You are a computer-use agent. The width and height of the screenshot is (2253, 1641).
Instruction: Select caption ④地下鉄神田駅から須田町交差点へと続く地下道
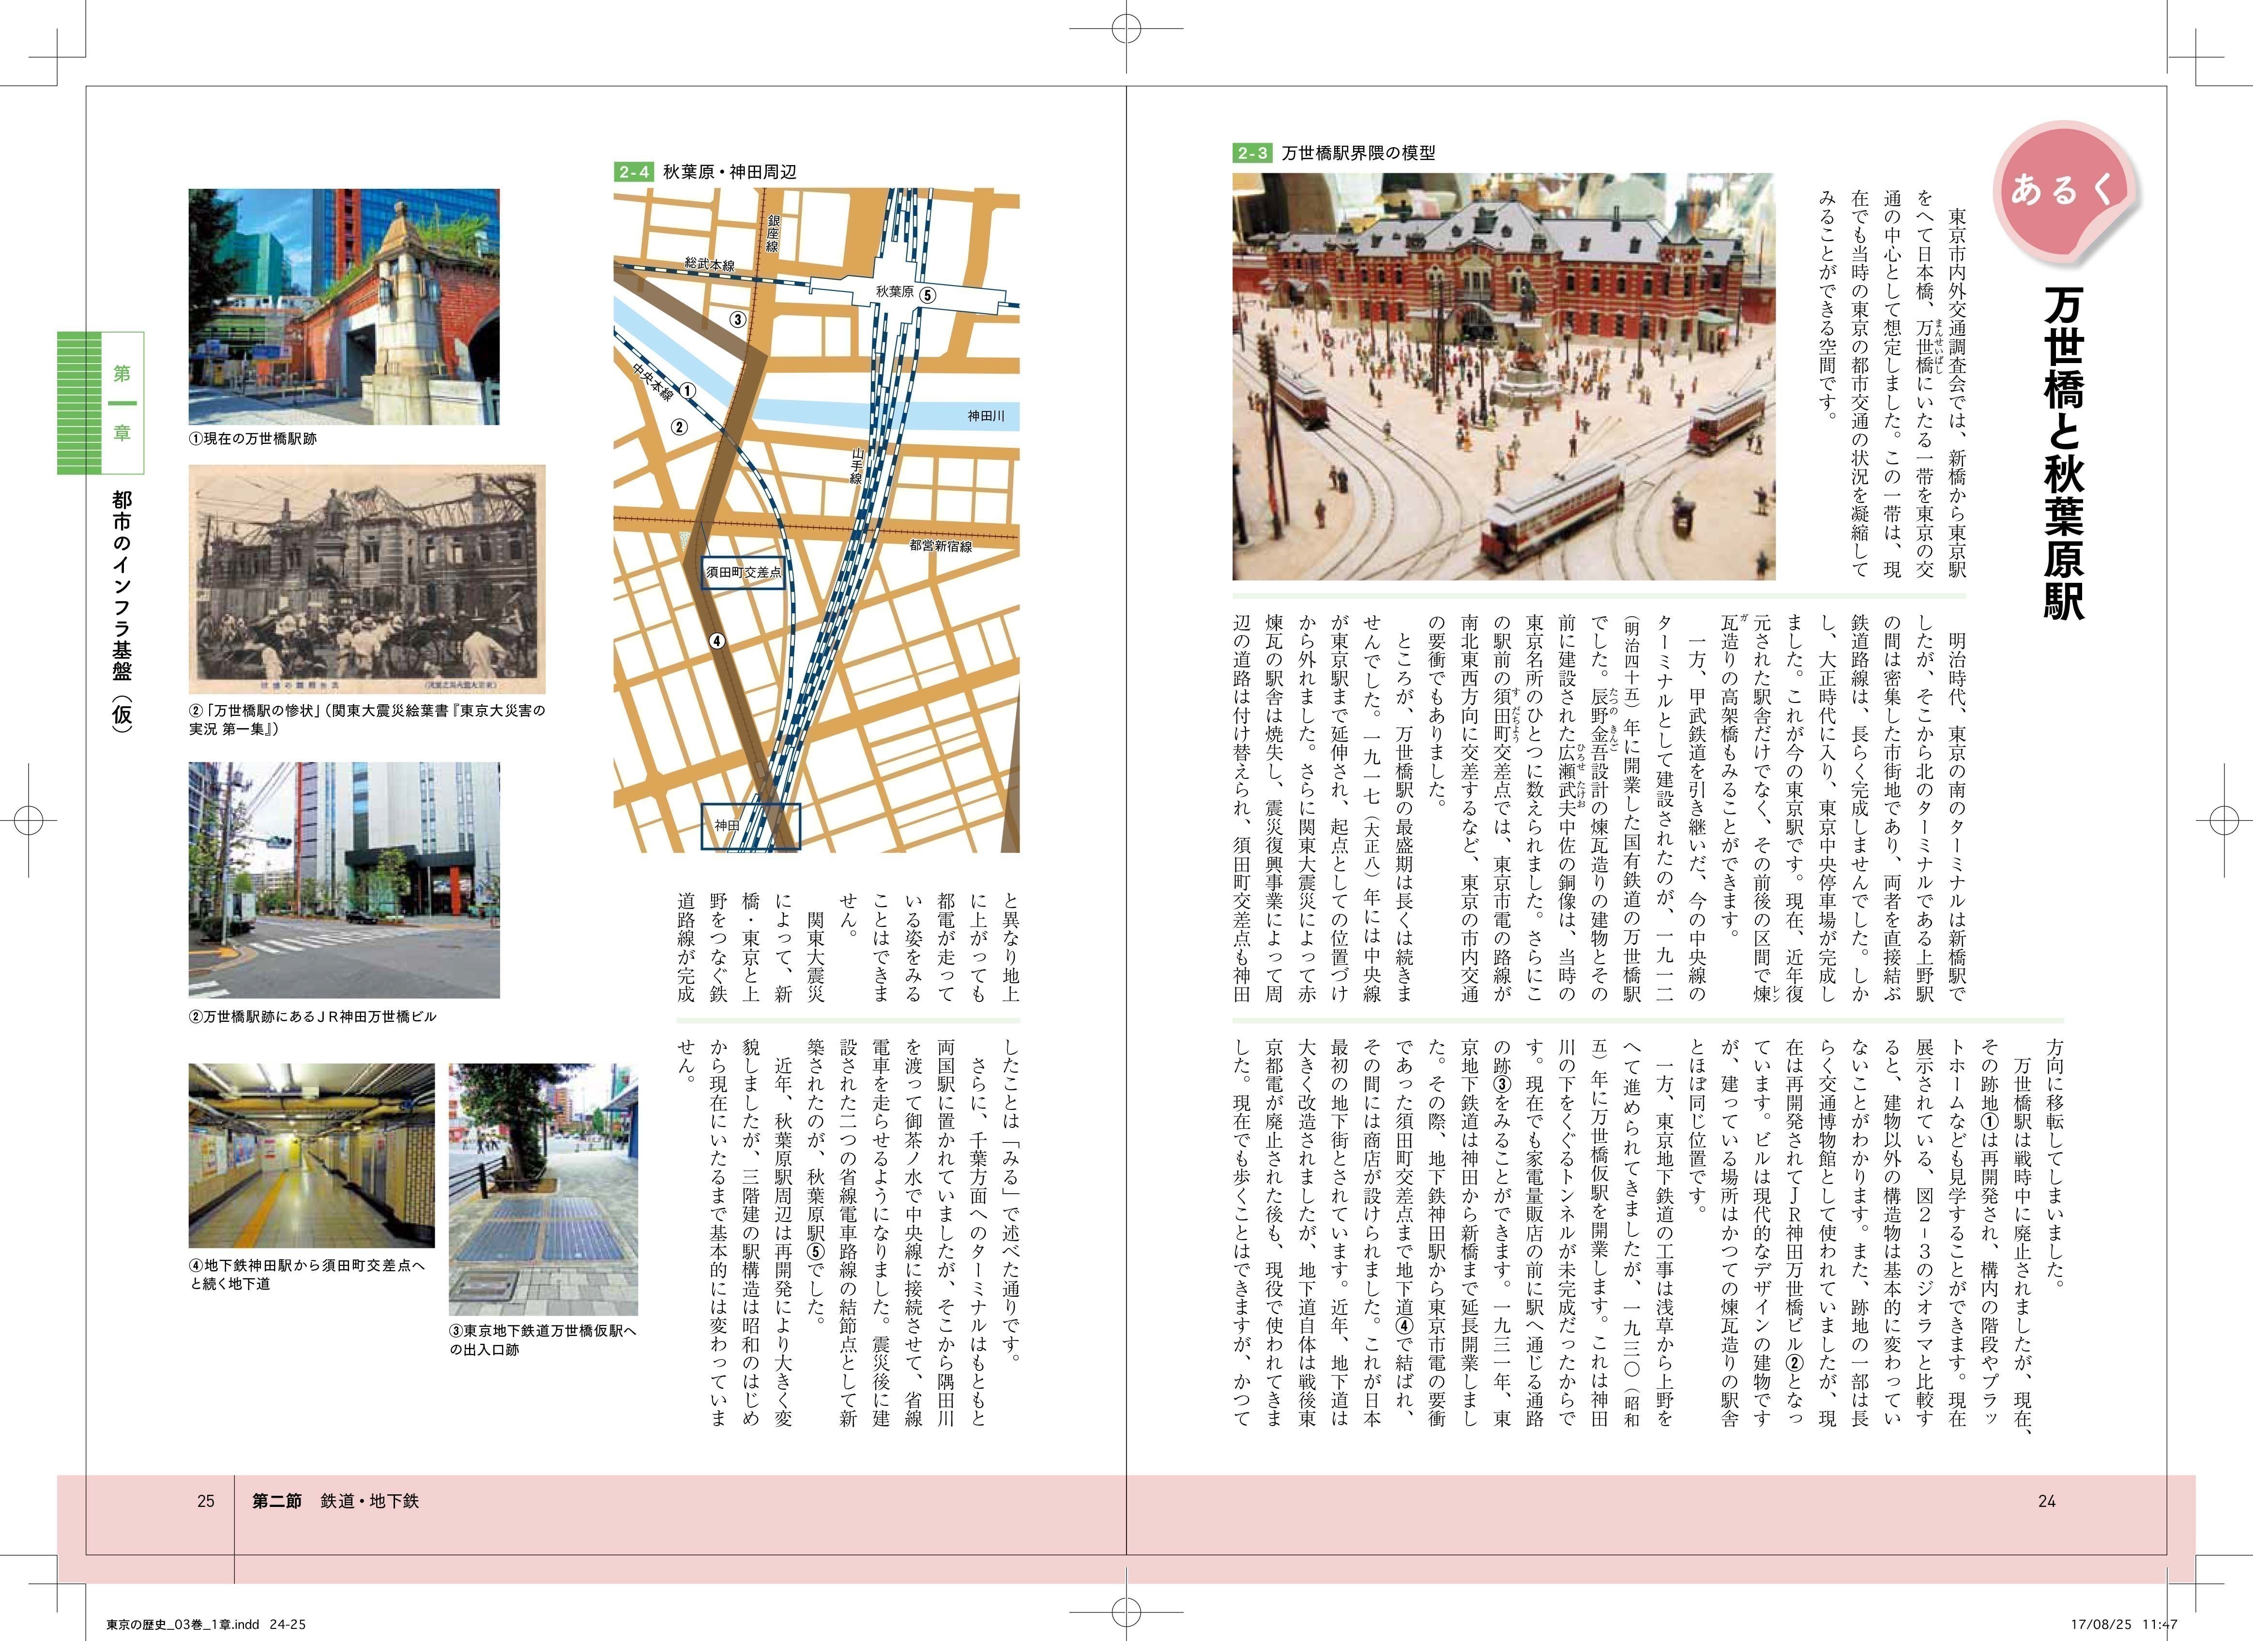click(x=307, y=1275)
